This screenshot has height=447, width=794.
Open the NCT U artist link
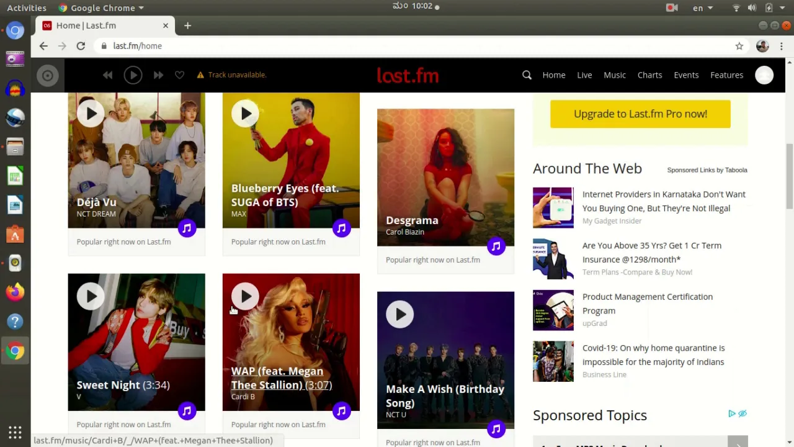pyautogui.click(x=396, y=415)
